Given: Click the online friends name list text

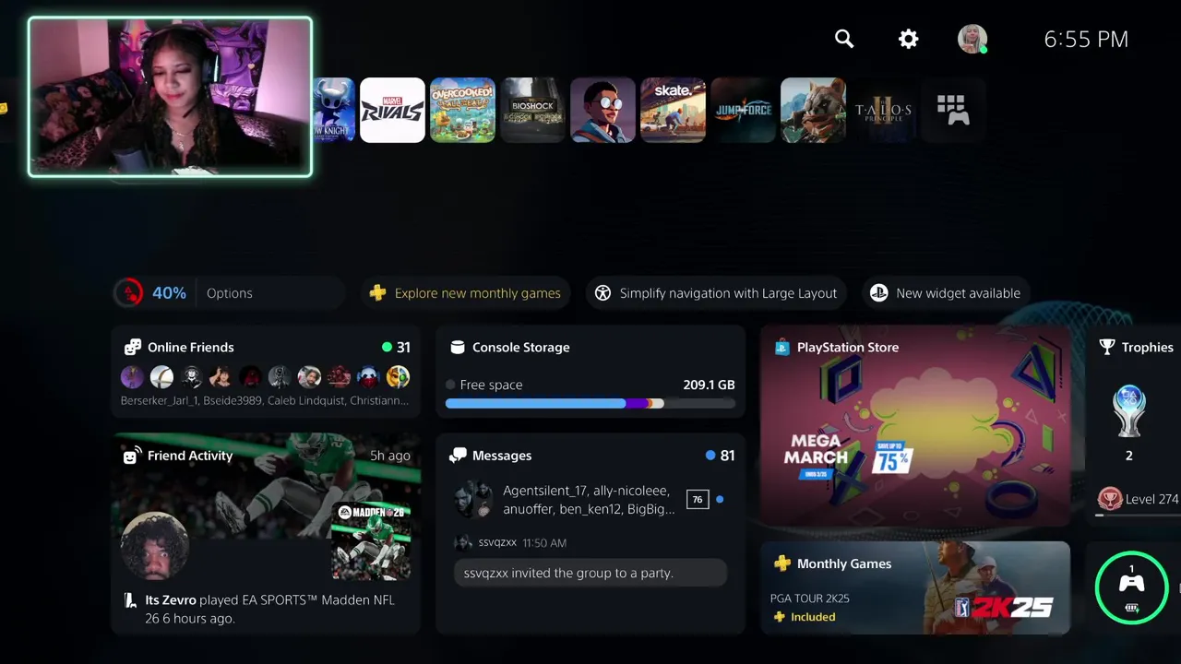Looking at the screenshot, I should pos(265,401).
